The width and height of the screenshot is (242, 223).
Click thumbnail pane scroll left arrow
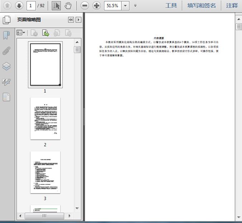coord(20,216)
